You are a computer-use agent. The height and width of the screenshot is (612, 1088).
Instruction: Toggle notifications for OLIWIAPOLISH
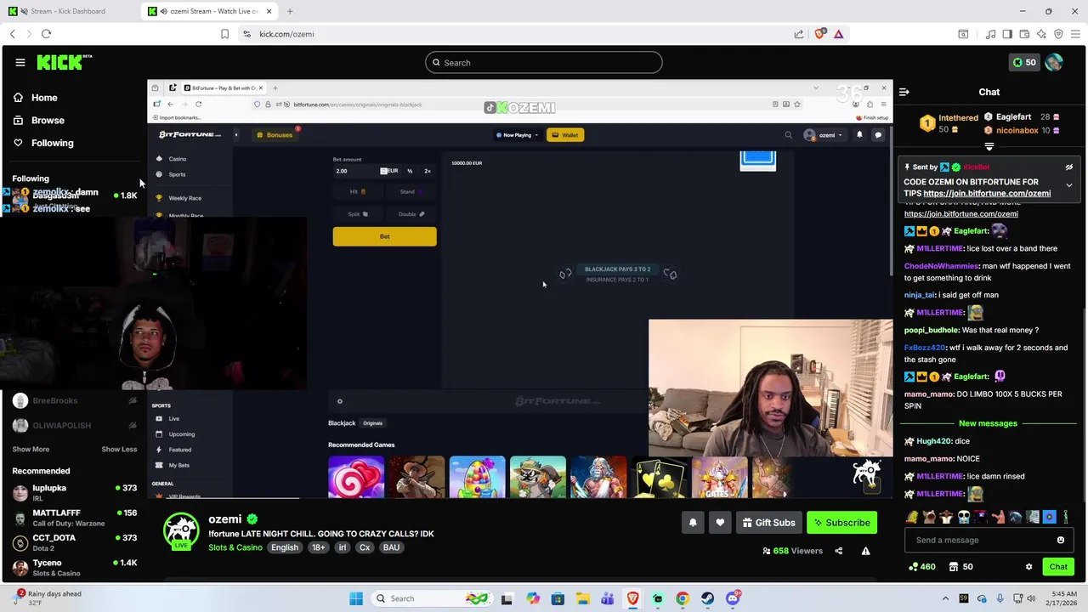pos(133,425)
